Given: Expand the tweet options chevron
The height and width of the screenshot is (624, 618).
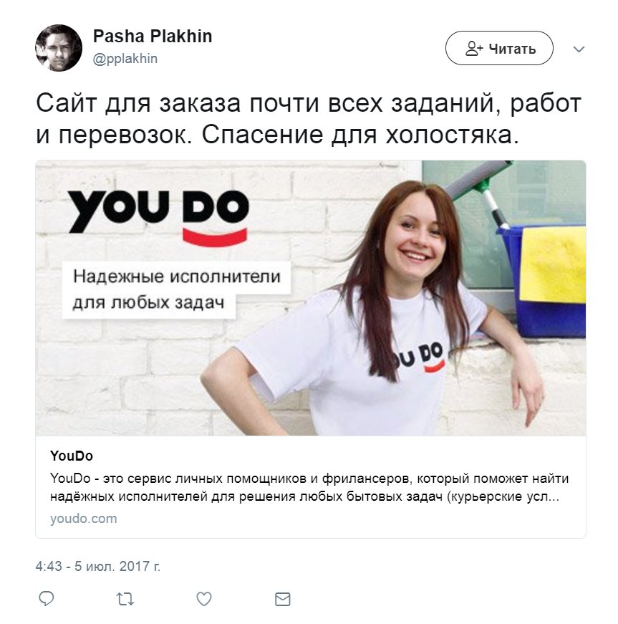Looking at the screenshot, I should point(579,49).
